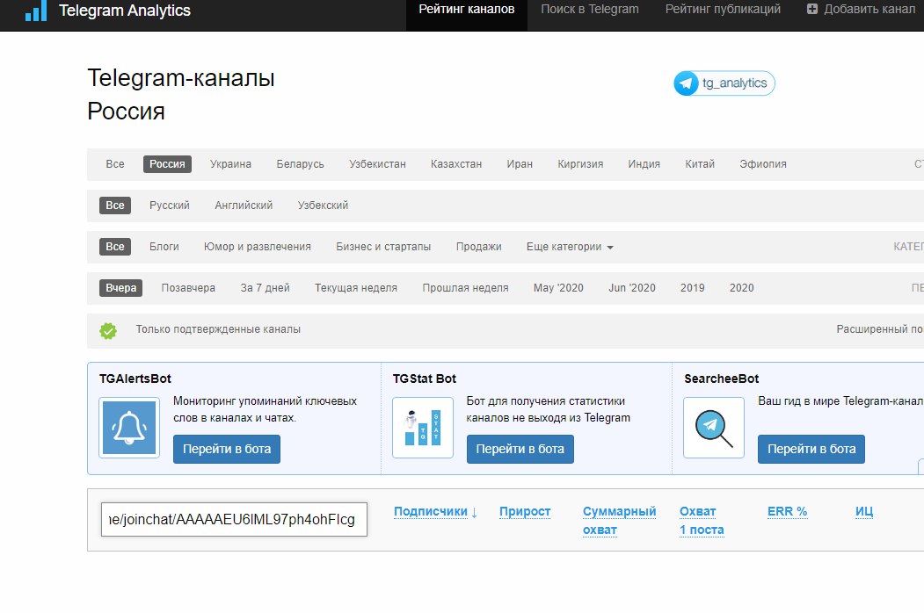Click the Telegram plane icon in tg_analytics badge
The image size is (924, 613).
(x=686, y=83)
